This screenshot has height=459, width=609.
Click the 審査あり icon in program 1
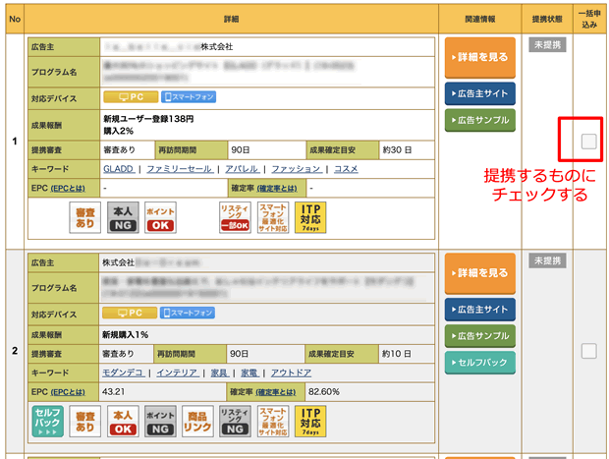[x=85, y=217]
